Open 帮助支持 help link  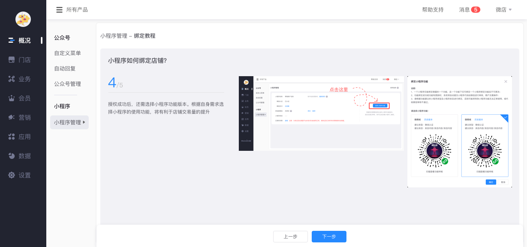[432, 10]
